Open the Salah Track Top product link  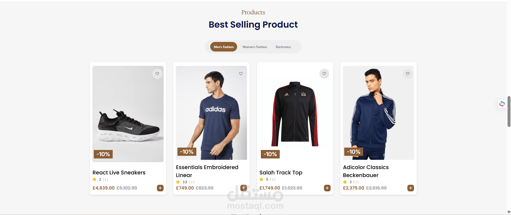(x=281, y=173)
